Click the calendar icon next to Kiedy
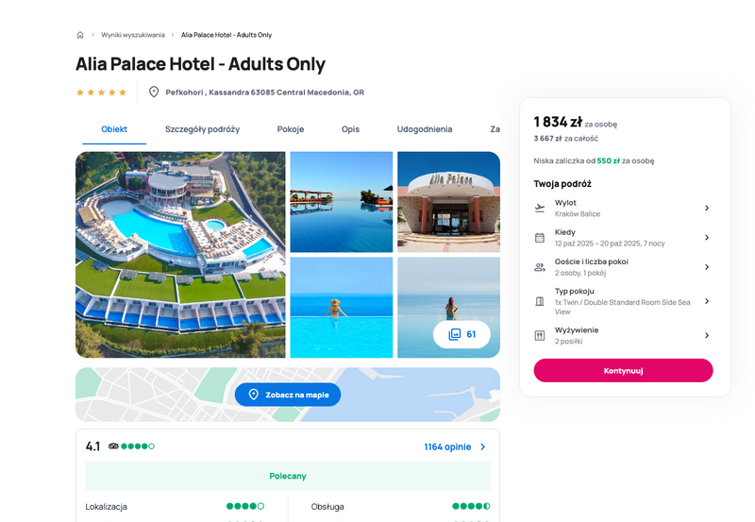The image size is (755, 522). pyautogui.click(x=540, y=238)
